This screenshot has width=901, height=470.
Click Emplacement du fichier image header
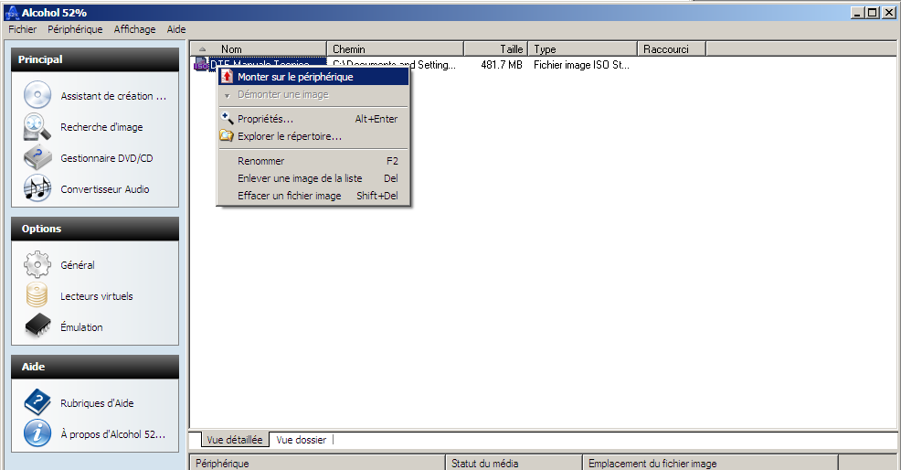coord(710,463)
